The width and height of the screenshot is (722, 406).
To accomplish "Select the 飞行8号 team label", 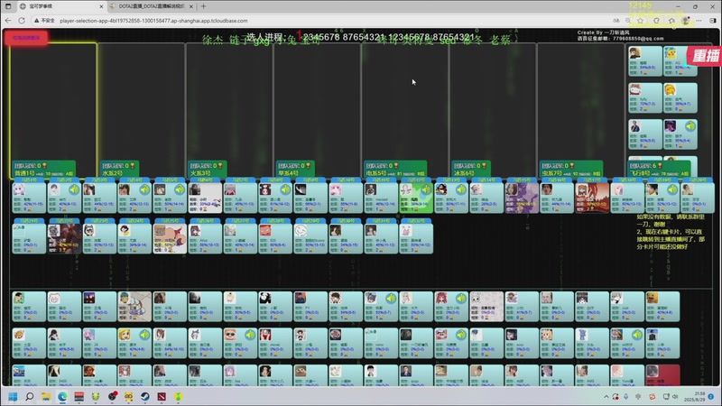I will [660, 169].
